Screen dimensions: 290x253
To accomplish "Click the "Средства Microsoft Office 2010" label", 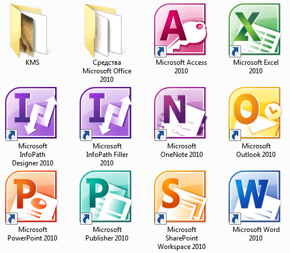I will tap(107, 71).
